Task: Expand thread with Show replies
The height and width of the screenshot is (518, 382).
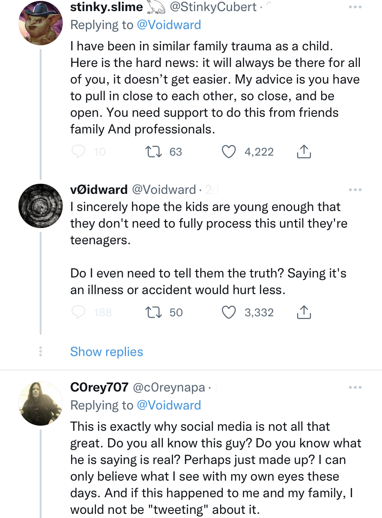Action: coord(107,352)
